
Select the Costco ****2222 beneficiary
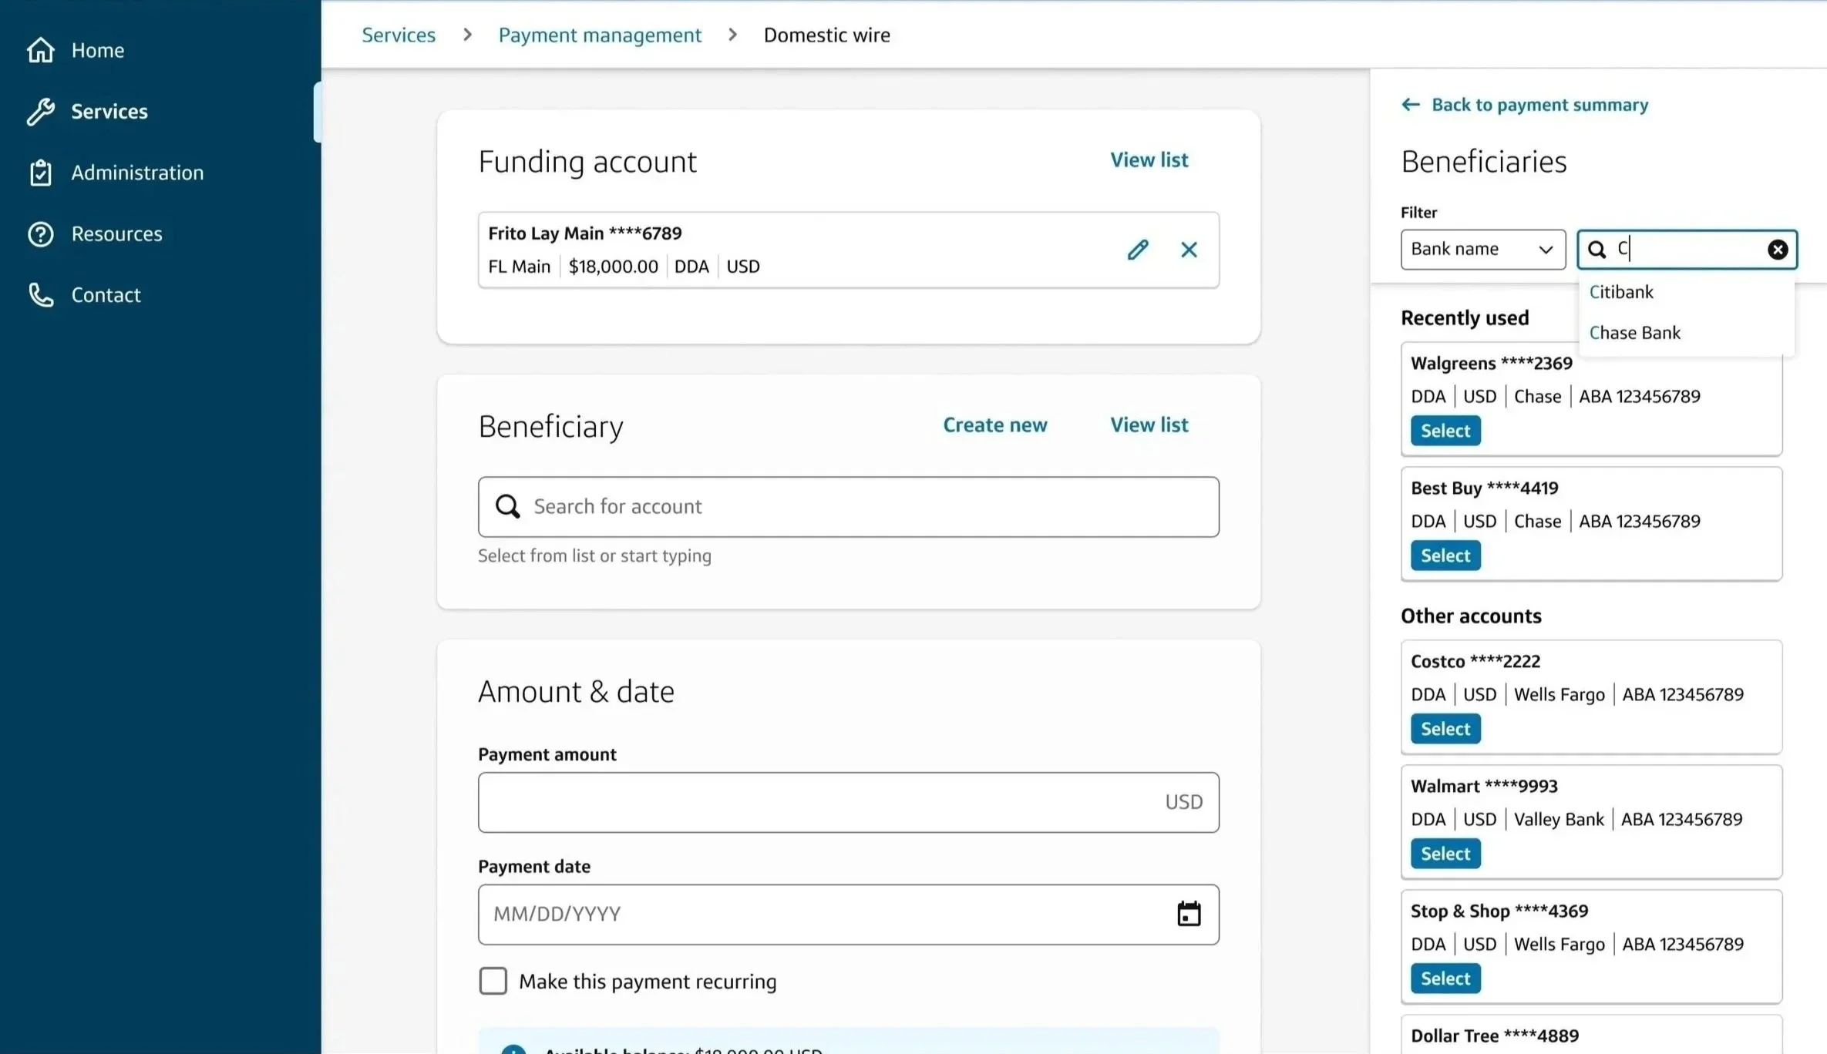(x=1445, y=729)
